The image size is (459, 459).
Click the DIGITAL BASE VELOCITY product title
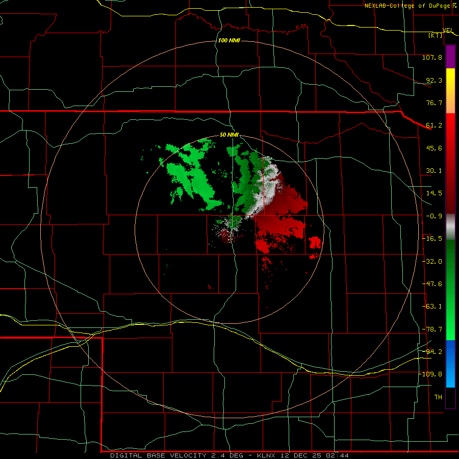[x=159, y=455]
